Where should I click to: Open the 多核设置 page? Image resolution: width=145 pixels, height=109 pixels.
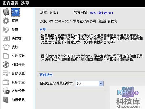[18, 91]
